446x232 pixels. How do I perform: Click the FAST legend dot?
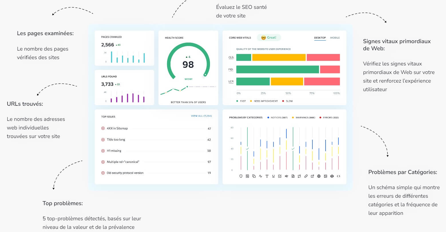(x=237, y=101)
